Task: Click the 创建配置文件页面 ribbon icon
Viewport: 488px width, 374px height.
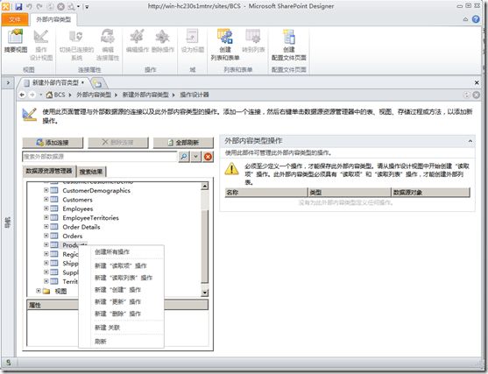Action: (289, 37)
